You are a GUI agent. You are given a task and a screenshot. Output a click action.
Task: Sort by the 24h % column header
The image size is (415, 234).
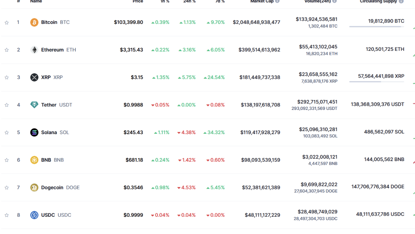pos(189,1)
